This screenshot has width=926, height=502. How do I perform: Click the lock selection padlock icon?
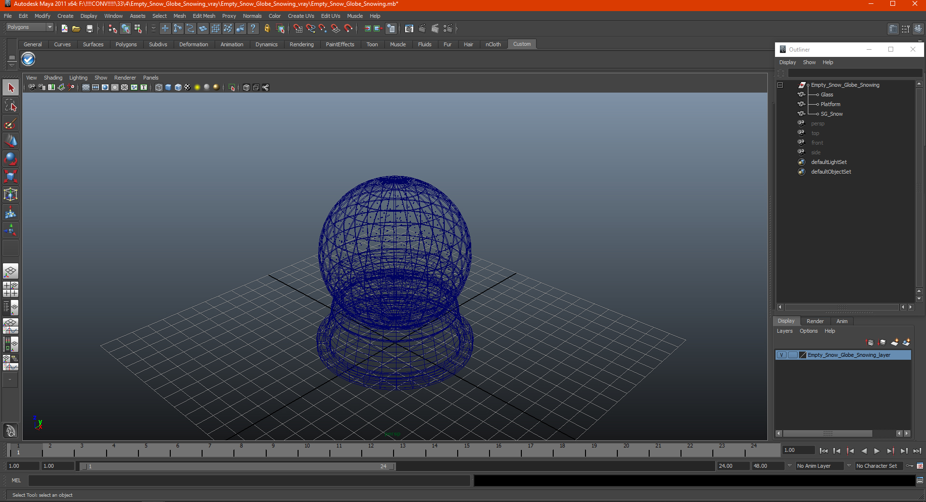click(267, 28)
